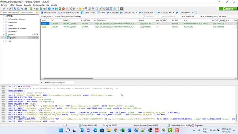The image size is (238, 134).
Task: Open the File Explorer icon in the taskbar
Action: coord(109,130)
